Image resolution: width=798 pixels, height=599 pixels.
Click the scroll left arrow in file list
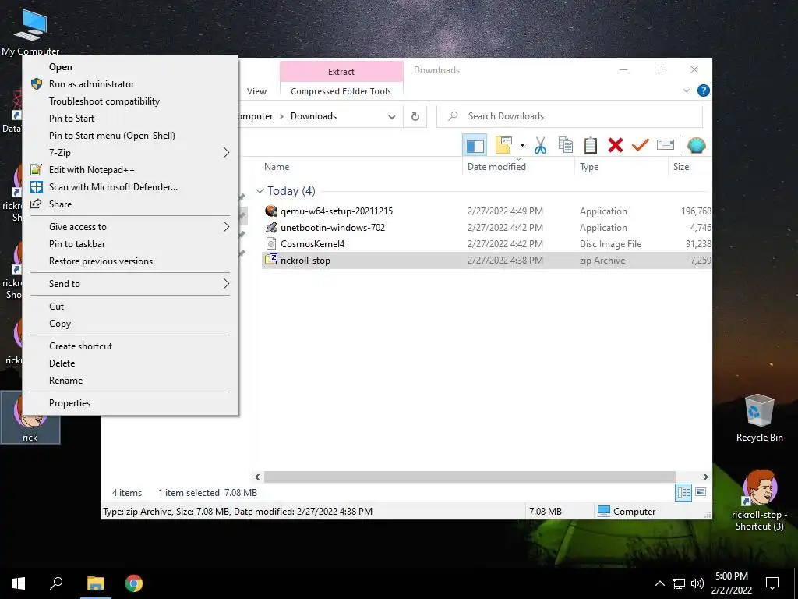click(x=257, y=477)
